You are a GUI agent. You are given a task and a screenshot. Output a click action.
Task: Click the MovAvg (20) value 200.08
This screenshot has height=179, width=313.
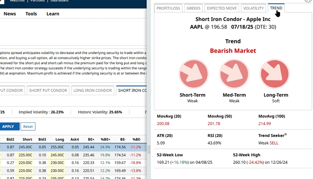click(x=163, y=123)
